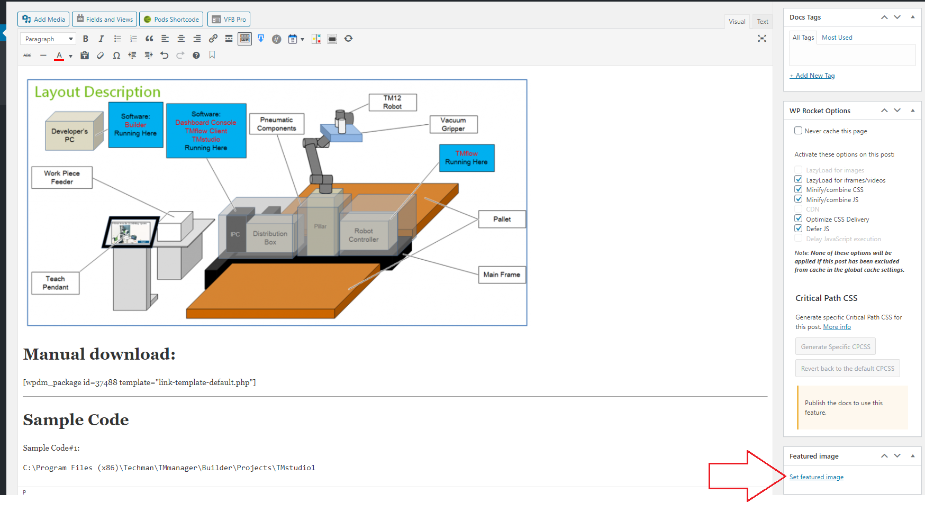The image size is (925, 512).
Task: Click the bookmark anchor icon
Action: tap(212, 55)
